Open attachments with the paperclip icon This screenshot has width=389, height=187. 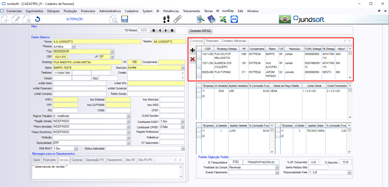pos(177,19)
